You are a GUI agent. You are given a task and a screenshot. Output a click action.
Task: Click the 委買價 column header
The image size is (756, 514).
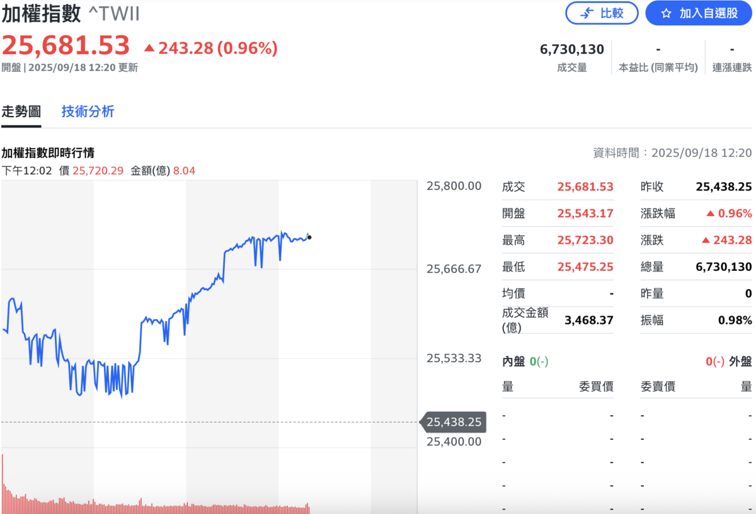click(x=597, y=386)
